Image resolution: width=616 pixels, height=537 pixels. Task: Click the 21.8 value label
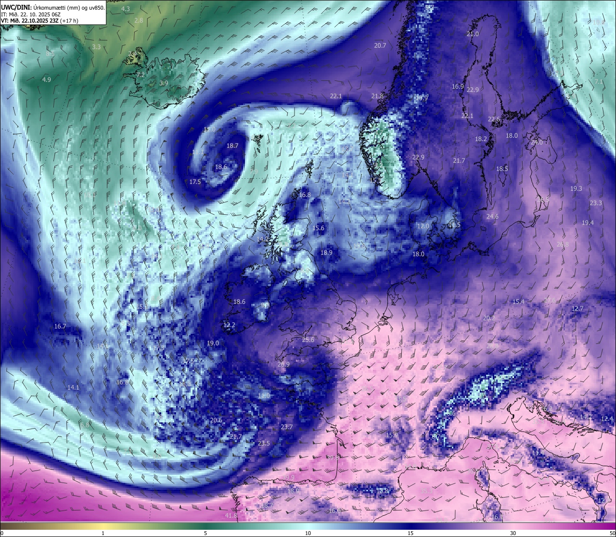[377, 96]
